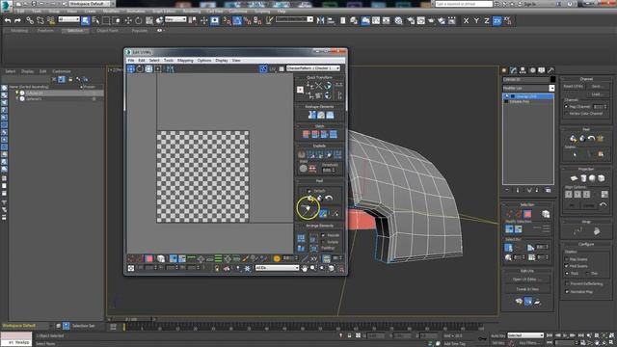Click Box Map in Projection rollout
617x347 pixels.
[x=602, y=178]
